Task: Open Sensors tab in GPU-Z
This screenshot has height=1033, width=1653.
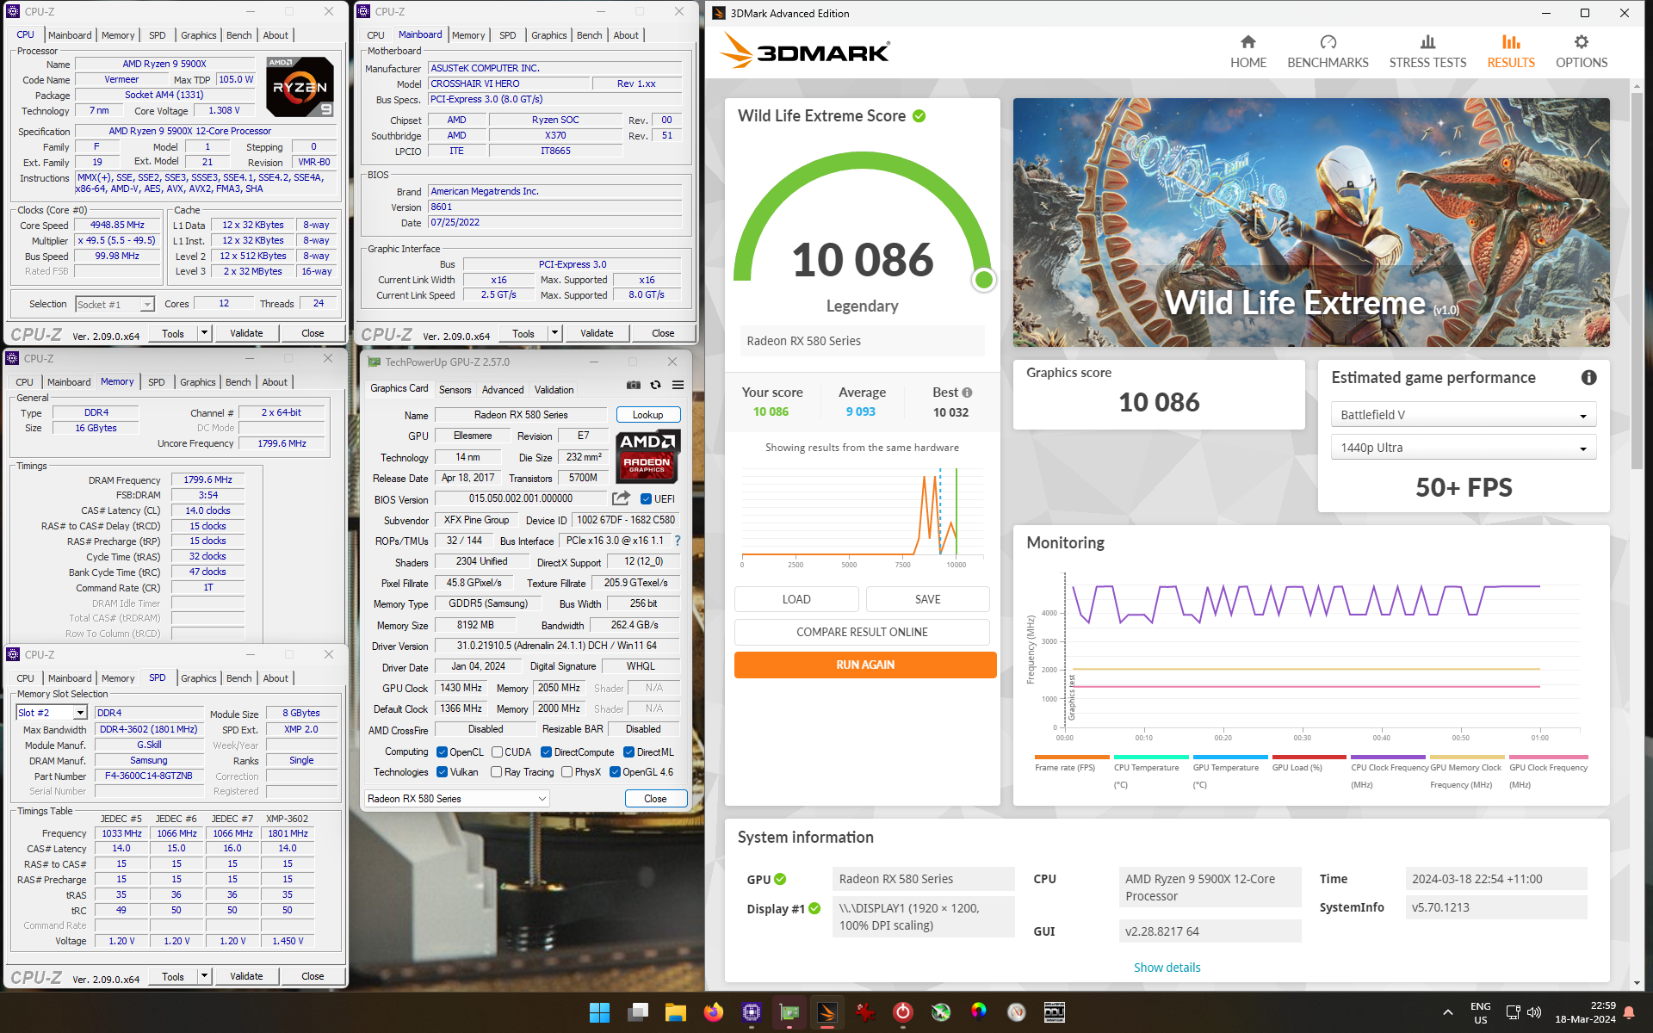Action: click(455, 389)
